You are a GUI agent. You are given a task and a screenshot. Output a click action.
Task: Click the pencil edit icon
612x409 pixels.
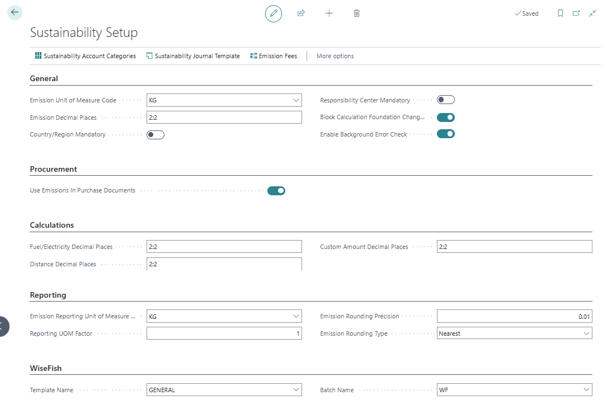(274, 13)
